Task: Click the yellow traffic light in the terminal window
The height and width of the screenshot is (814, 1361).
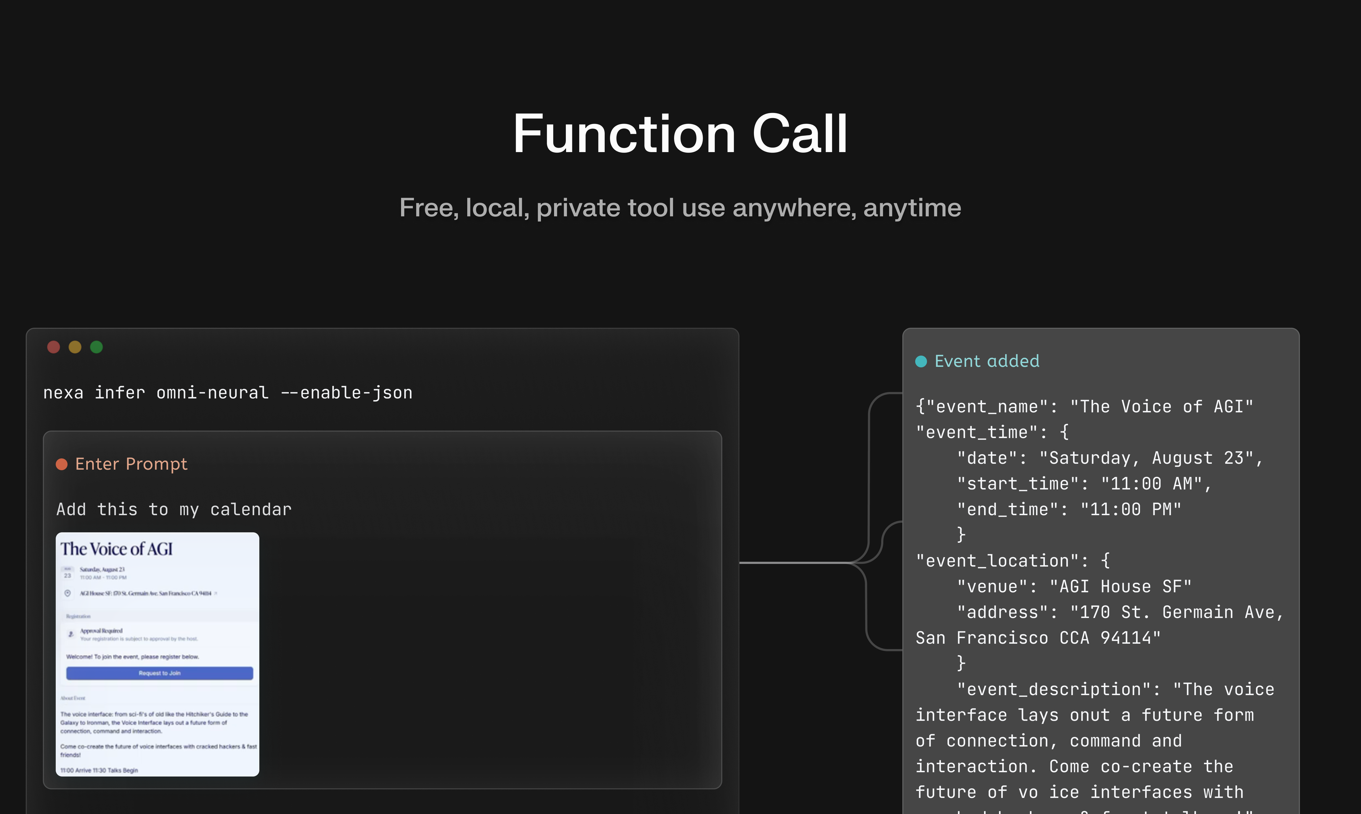Action: (75, 347)
